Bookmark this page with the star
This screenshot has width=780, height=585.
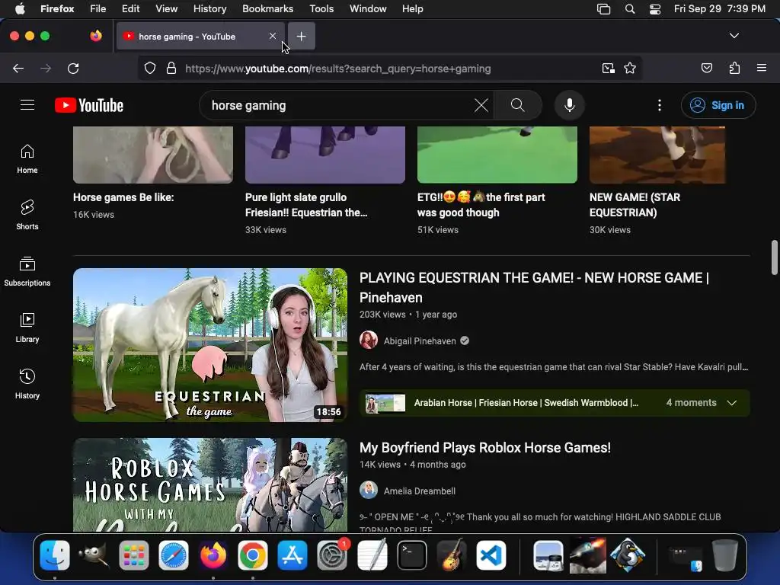630,68
